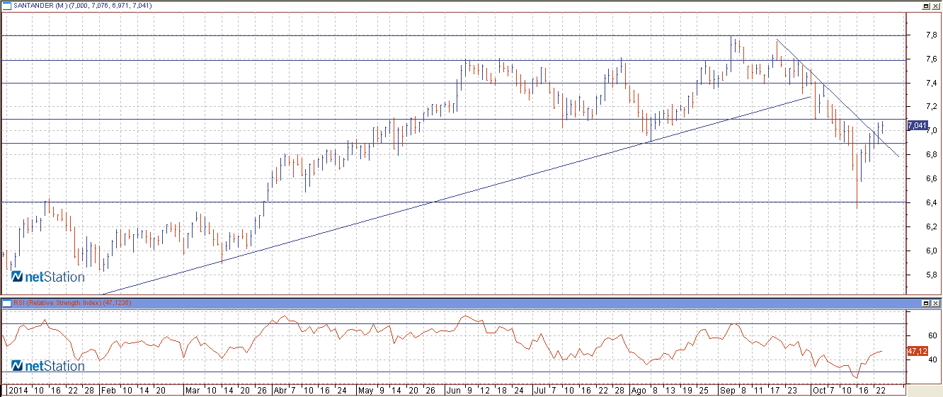Click the Oct label on date axis

tap(818, 390)
